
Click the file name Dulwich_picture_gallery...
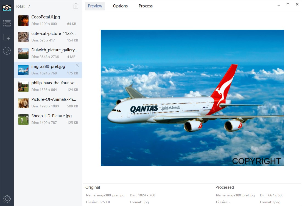coord(55,50)
